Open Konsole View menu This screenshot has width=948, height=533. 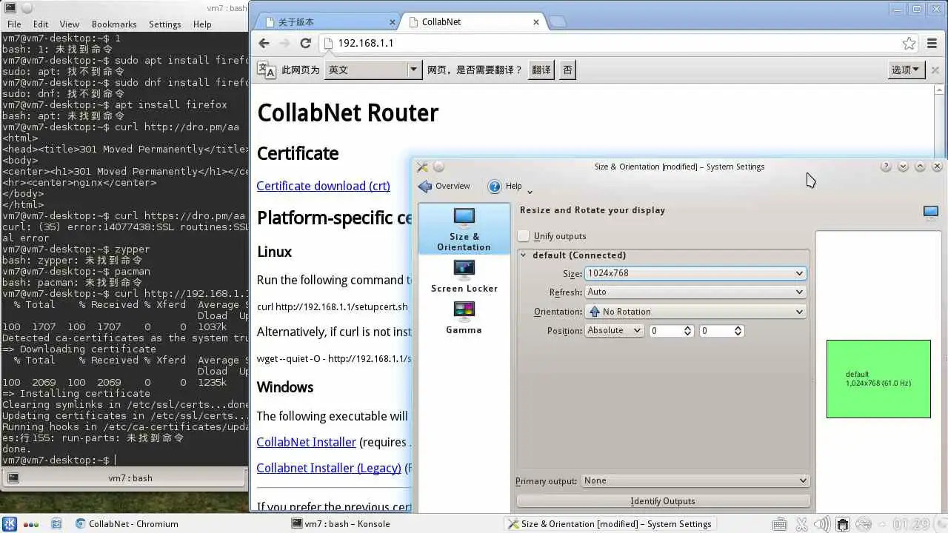coord(69,24)
